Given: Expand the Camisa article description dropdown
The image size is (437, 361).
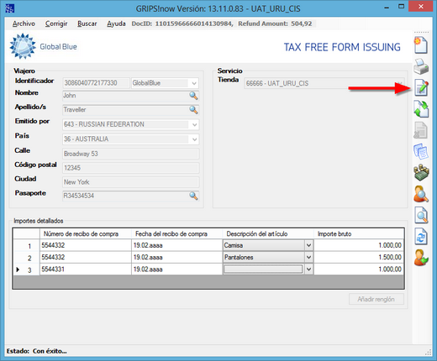Looking at the screenshot, I should click(308, 245).
